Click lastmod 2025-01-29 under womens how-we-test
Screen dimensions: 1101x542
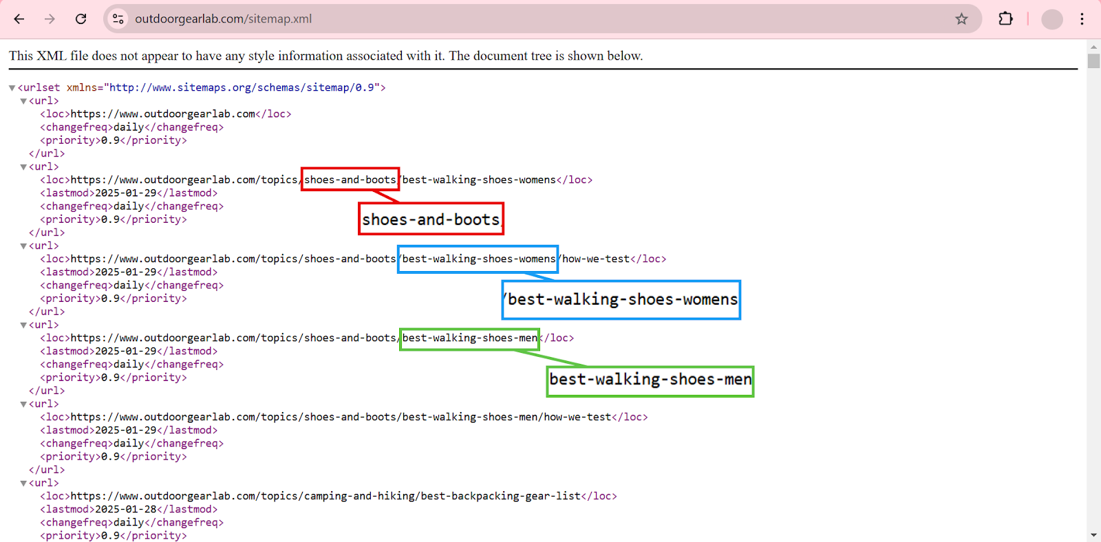pyautogui.click(x=129, y=272)
